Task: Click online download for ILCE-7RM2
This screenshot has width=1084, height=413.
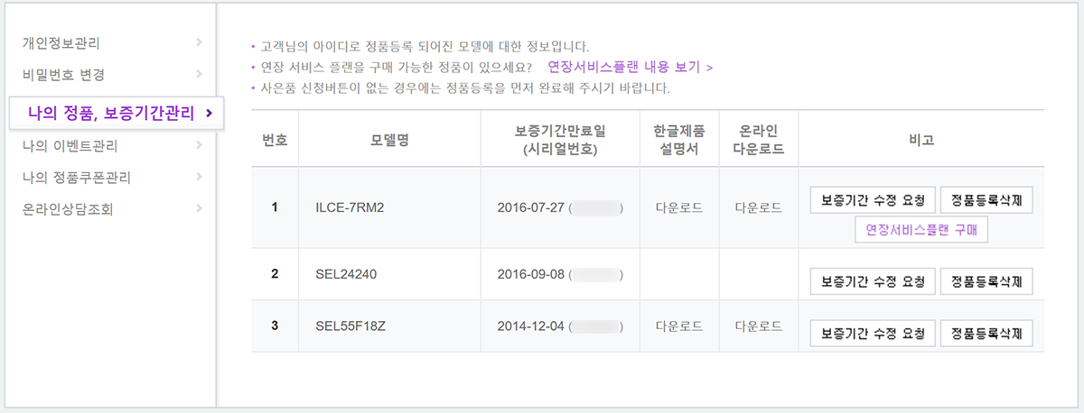Action: pos(759,207)
